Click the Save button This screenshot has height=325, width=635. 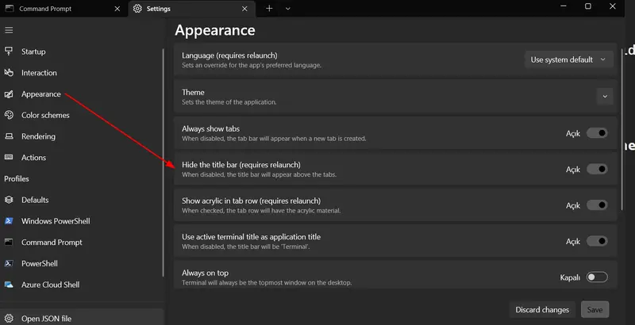(595, 310)
